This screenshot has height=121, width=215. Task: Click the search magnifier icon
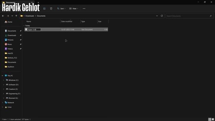211,16
